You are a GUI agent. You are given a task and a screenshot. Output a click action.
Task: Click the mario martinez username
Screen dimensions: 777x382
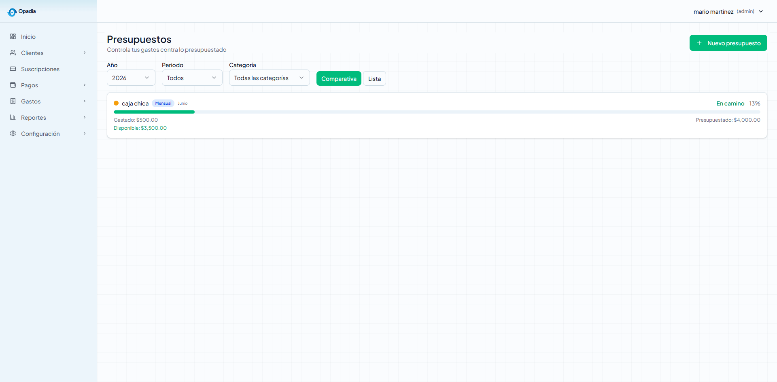pos(713,12)
